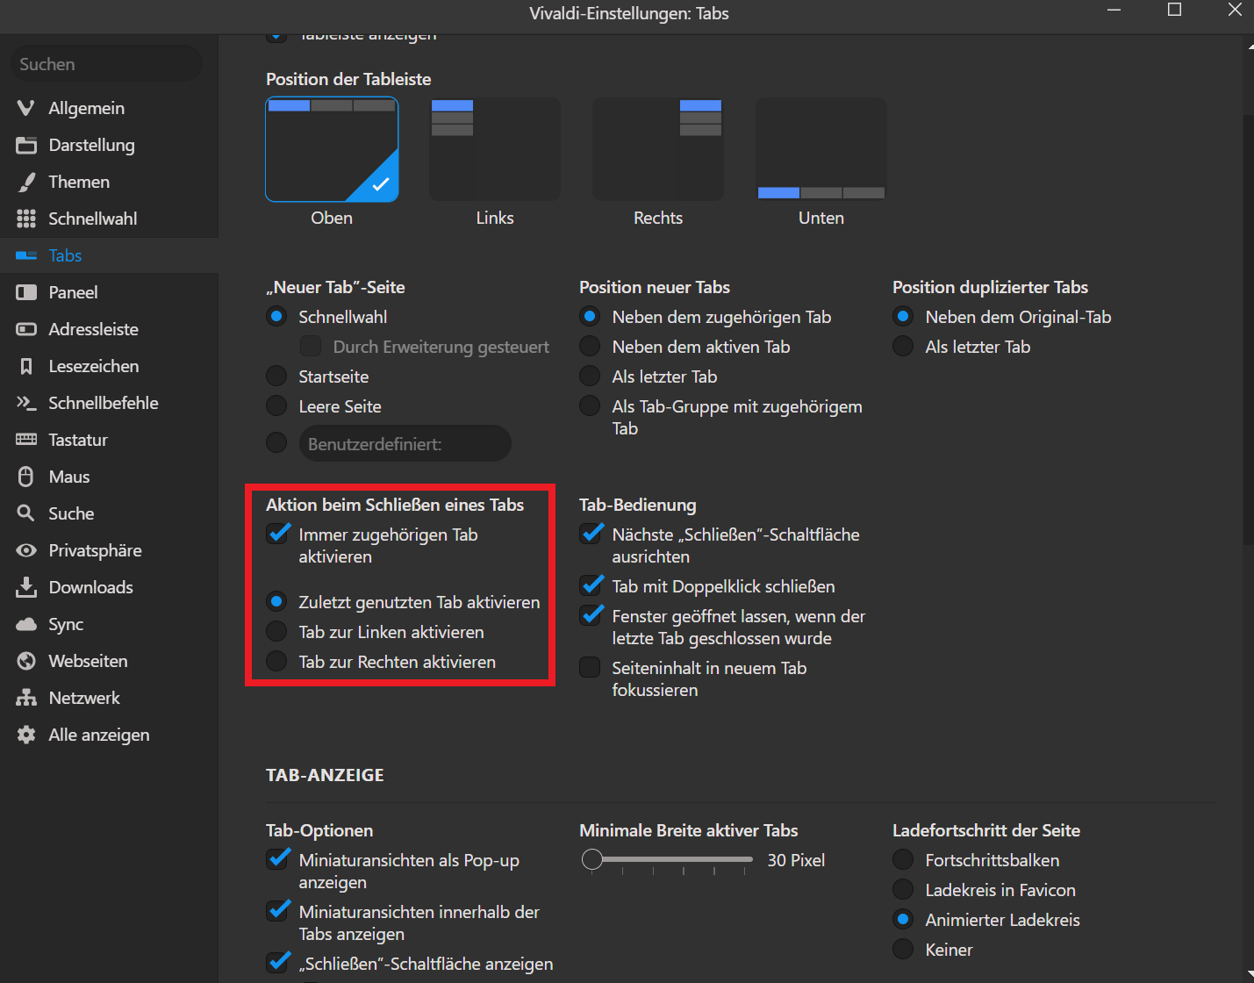Click the minimum active tab width slider
1254x983 pixels.
tap(667, 860)
